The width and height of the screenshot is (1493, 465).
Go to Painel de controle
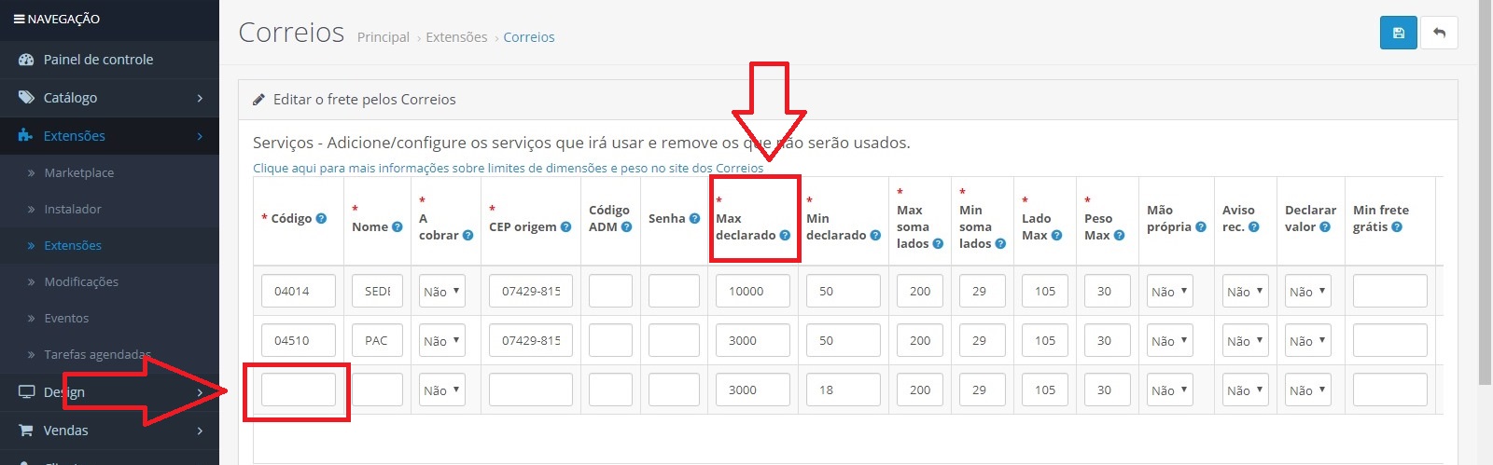[98, 59]
